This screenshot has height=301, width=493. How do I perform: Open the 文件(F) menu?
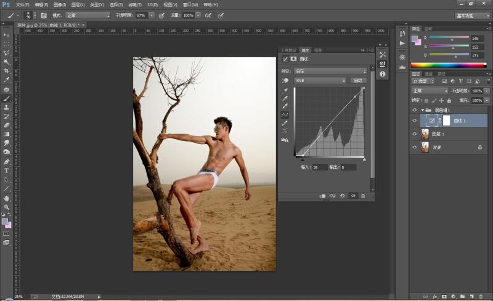tap(23, 5)
